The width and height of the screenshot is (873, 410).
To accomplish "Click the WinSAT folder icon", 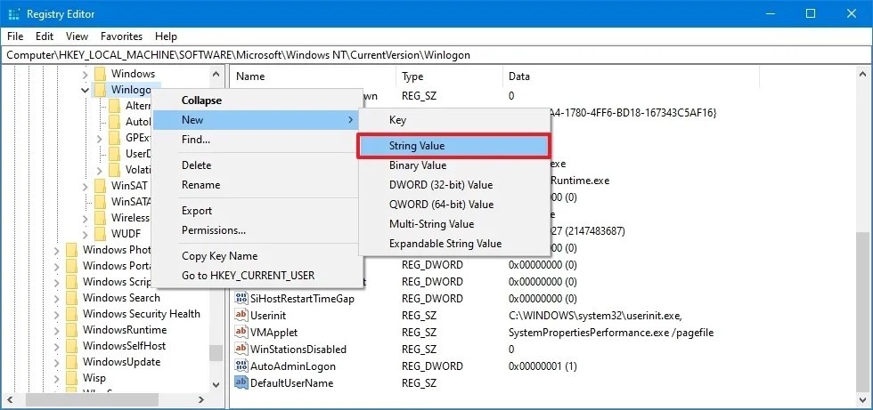I will [100, 186].
